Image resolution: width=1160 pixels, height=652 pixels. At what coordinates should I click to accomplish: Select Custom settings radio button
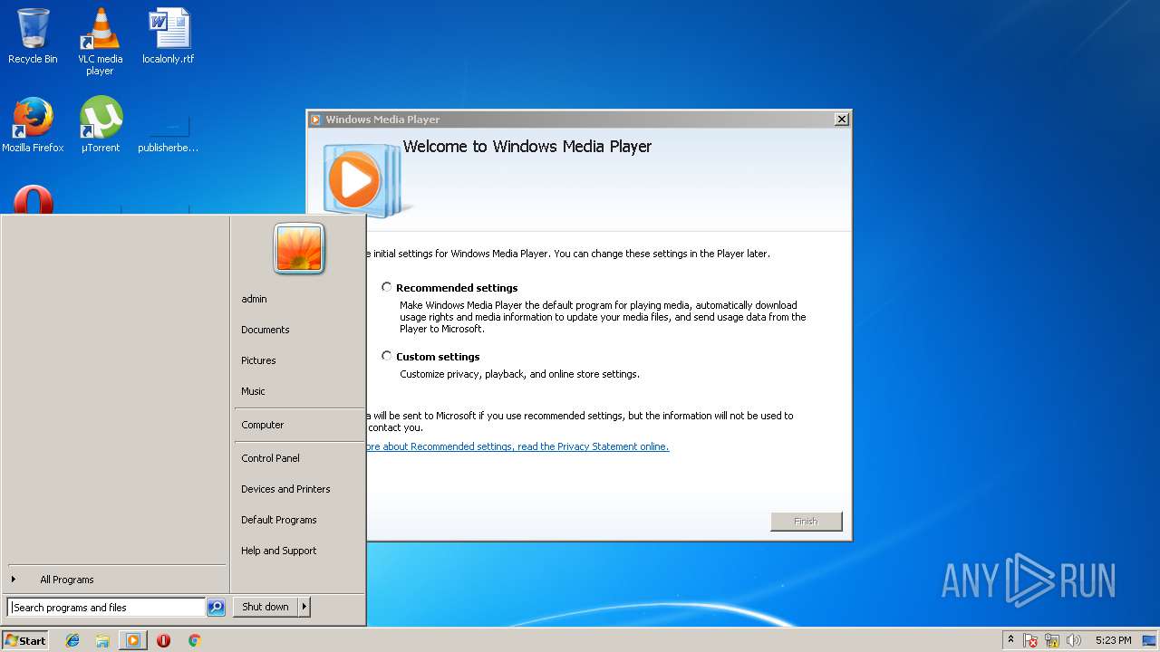(387, 356)
